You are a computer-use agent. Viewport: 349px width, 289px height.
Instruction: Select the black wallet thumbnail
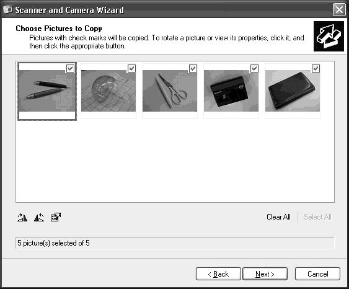point(293,91)
